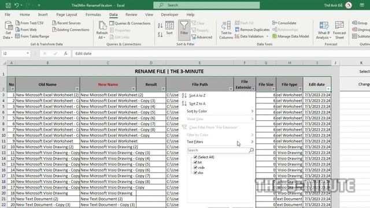The width and height of the screenshot is (370, 208).
Task: Click the Save icon in title bar
Action: tap(8, 5)
